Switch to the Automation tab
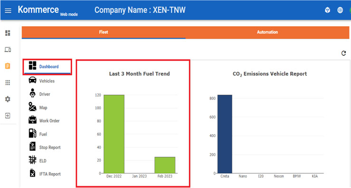 point(267,32)
